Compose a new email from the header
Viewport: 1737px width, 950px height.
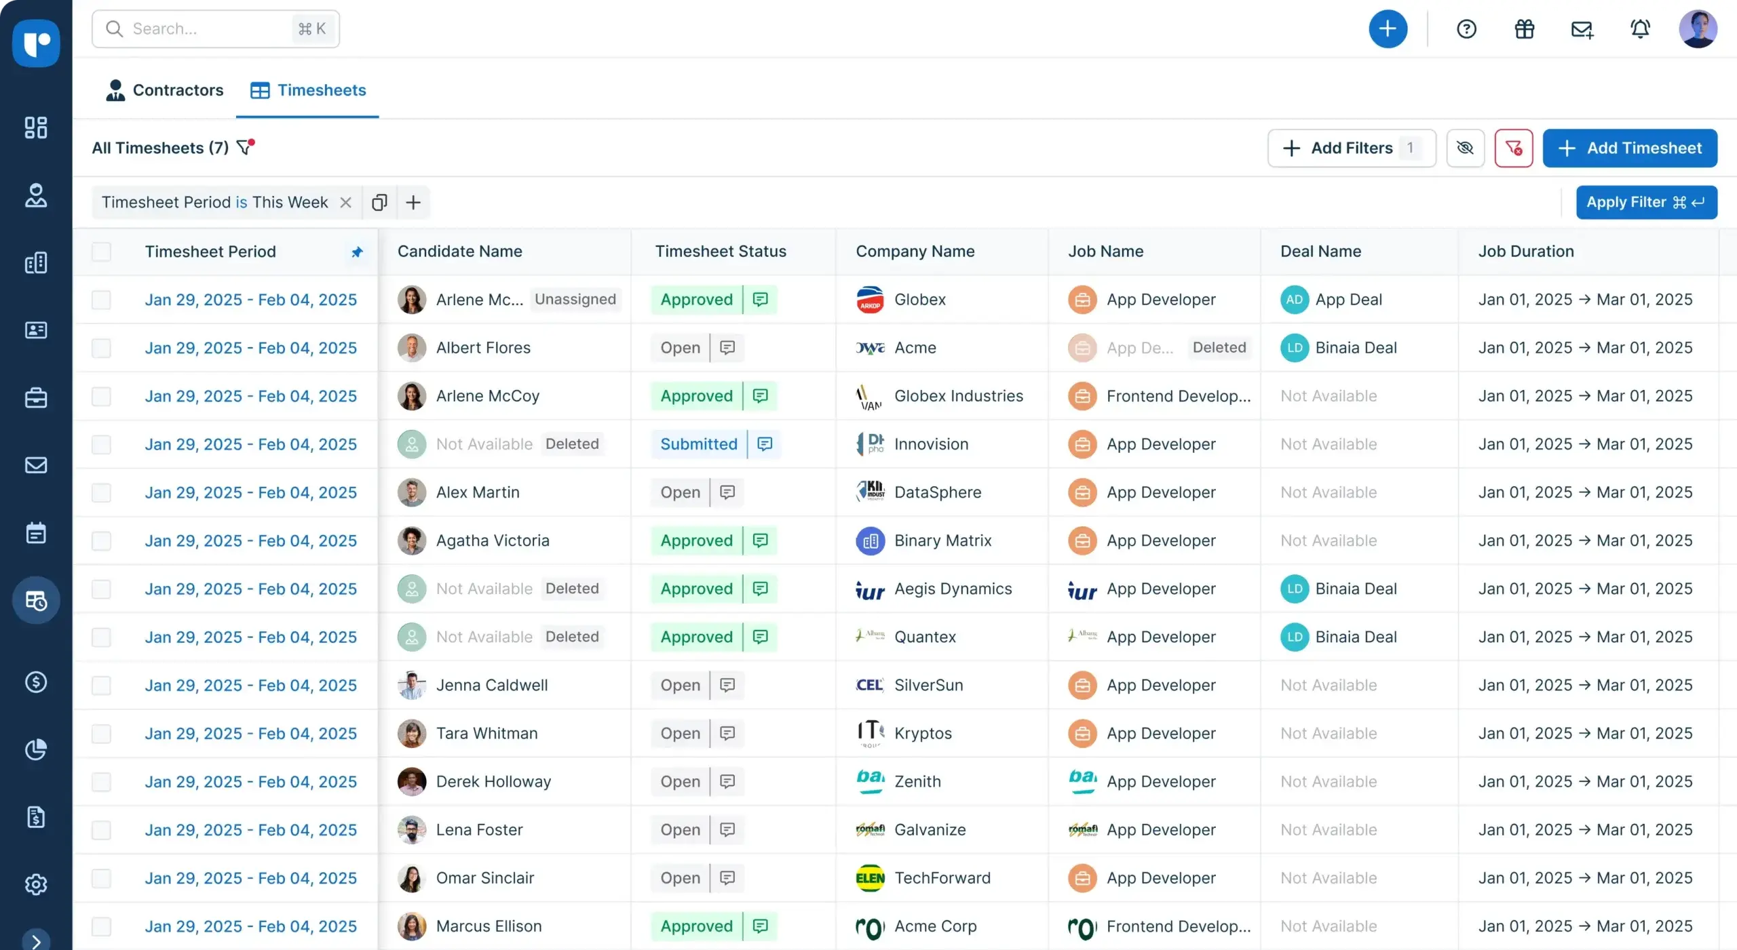tap(1582, 29)
